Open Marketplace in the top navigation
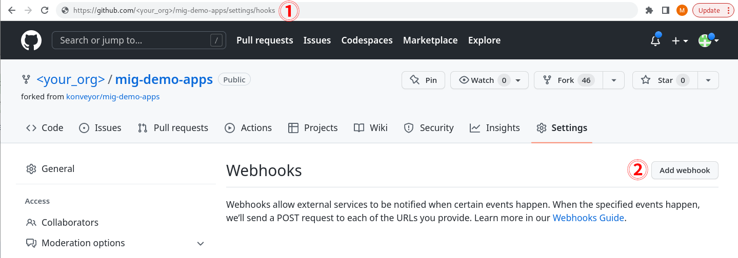The image size is (738, 258). (430, 40)
